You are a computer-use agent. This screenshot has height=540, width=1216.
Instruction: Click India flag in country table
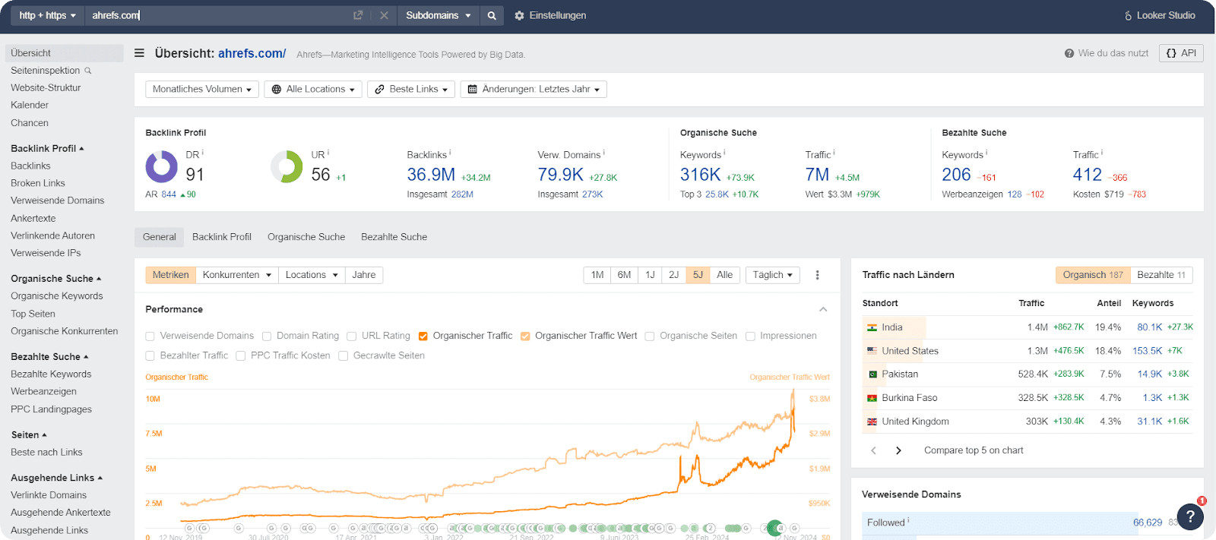(x=872, y=327)
